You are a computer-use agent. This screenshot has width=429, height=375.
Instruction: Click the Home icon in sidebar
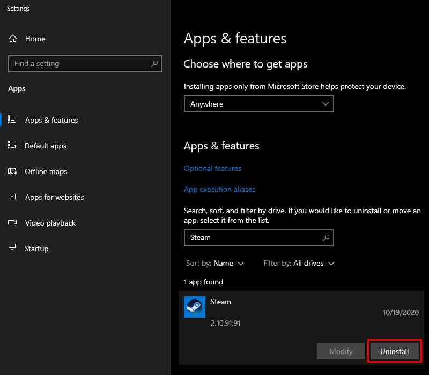pyautogui.click(x=12, y=39)
